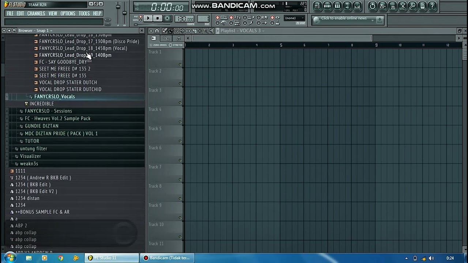Open the snap (none) dropdown
Viewport: 468px width, 263px height.
pos(294,18)
